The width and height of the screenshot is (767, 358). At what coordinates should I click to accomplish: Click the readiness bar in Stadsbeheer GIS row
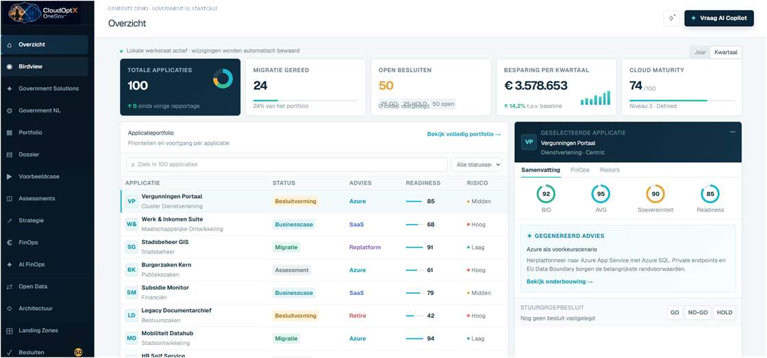click(x=415, y=247)
